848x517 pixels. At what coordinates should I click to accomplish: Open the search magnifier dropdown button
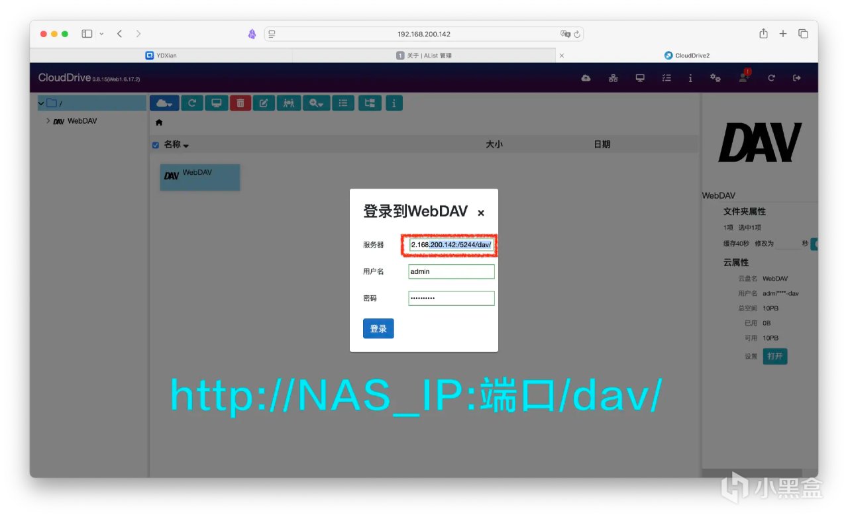(316, 103)
